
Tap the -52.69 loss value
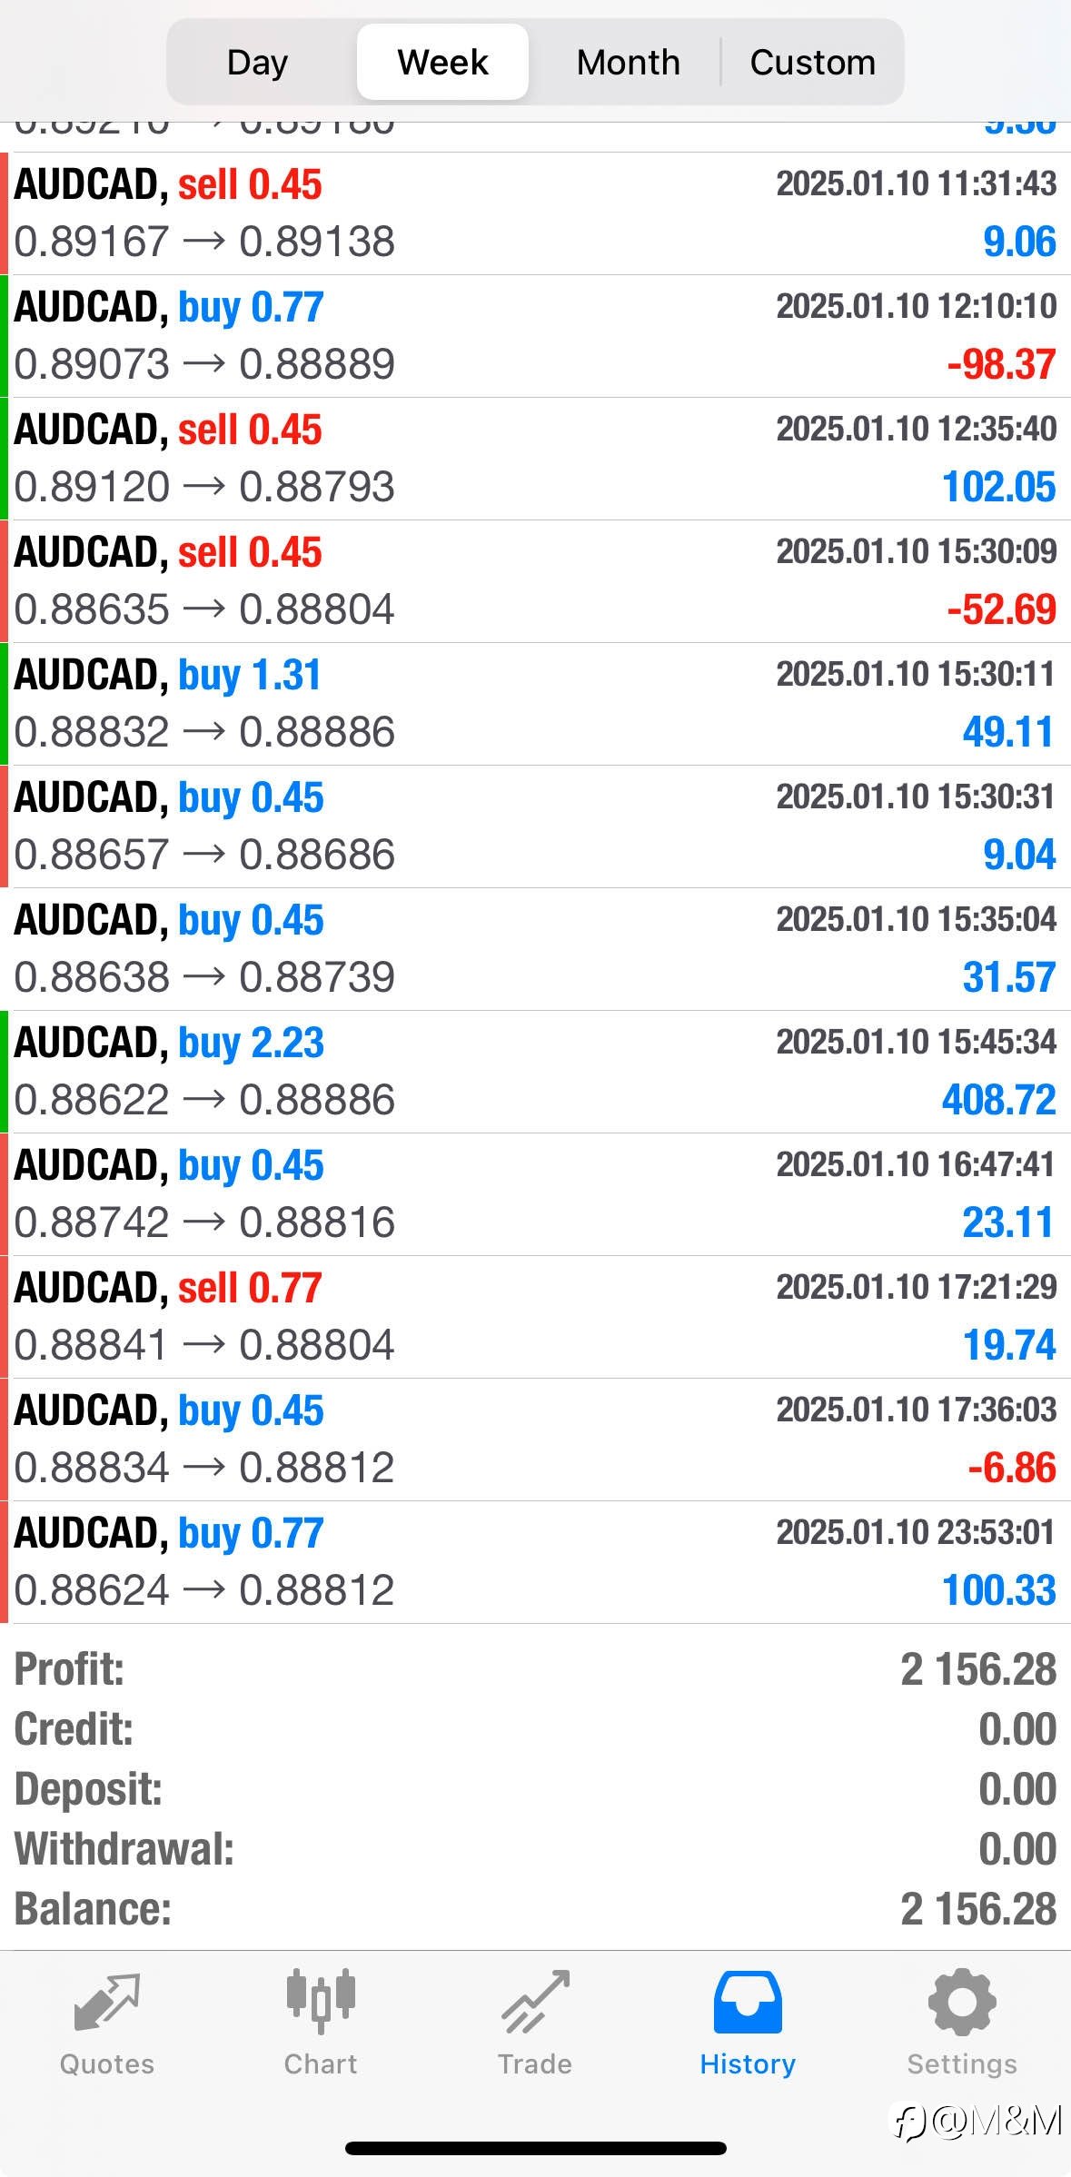tap(1001, 609)
